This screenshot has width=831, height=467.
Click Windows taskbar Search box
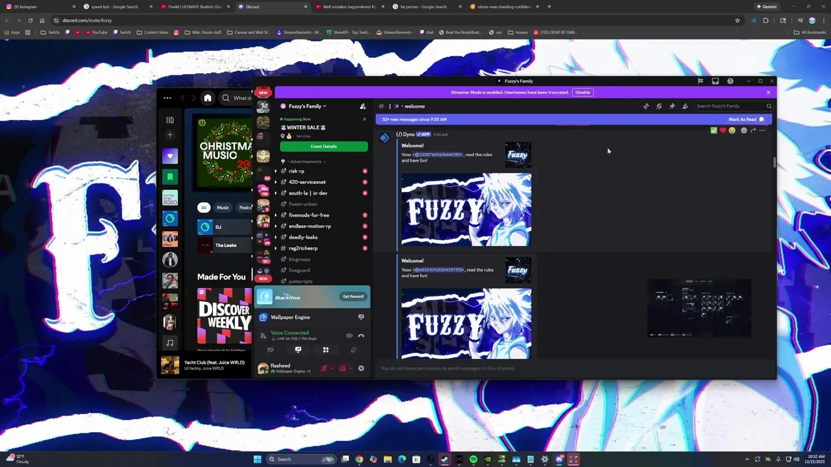point(303,459)
